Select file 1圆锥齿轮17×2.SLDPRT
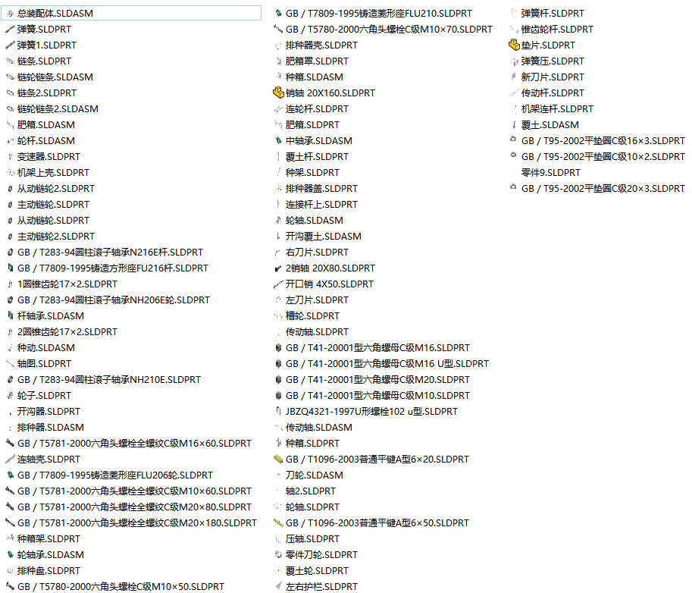Viewport: 692px width, 593px height. tap(67, 284)
